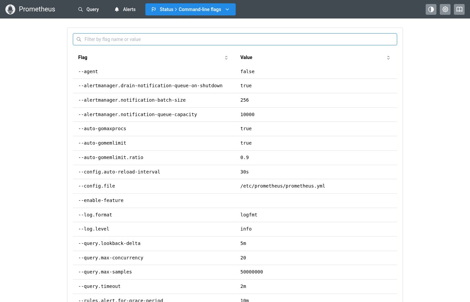Expand the Status menu chevron
This screenshot has height=302, width=470.
(227, 9)
